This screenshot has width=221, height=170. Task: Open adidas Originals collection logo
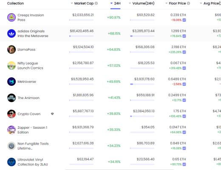(x=11, y=34)
